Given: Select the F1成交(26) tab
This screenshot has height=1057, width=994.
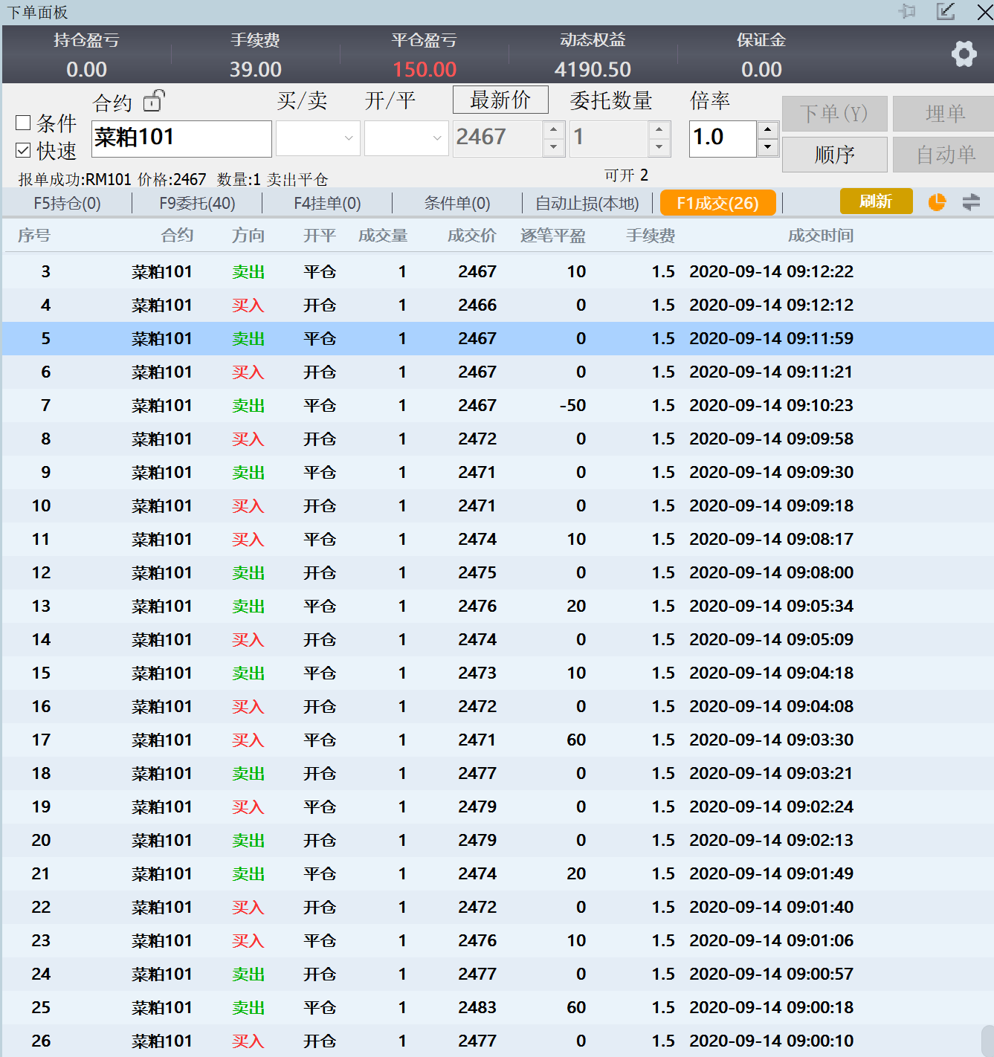Looking at the screenshot, I should point(717,203).
